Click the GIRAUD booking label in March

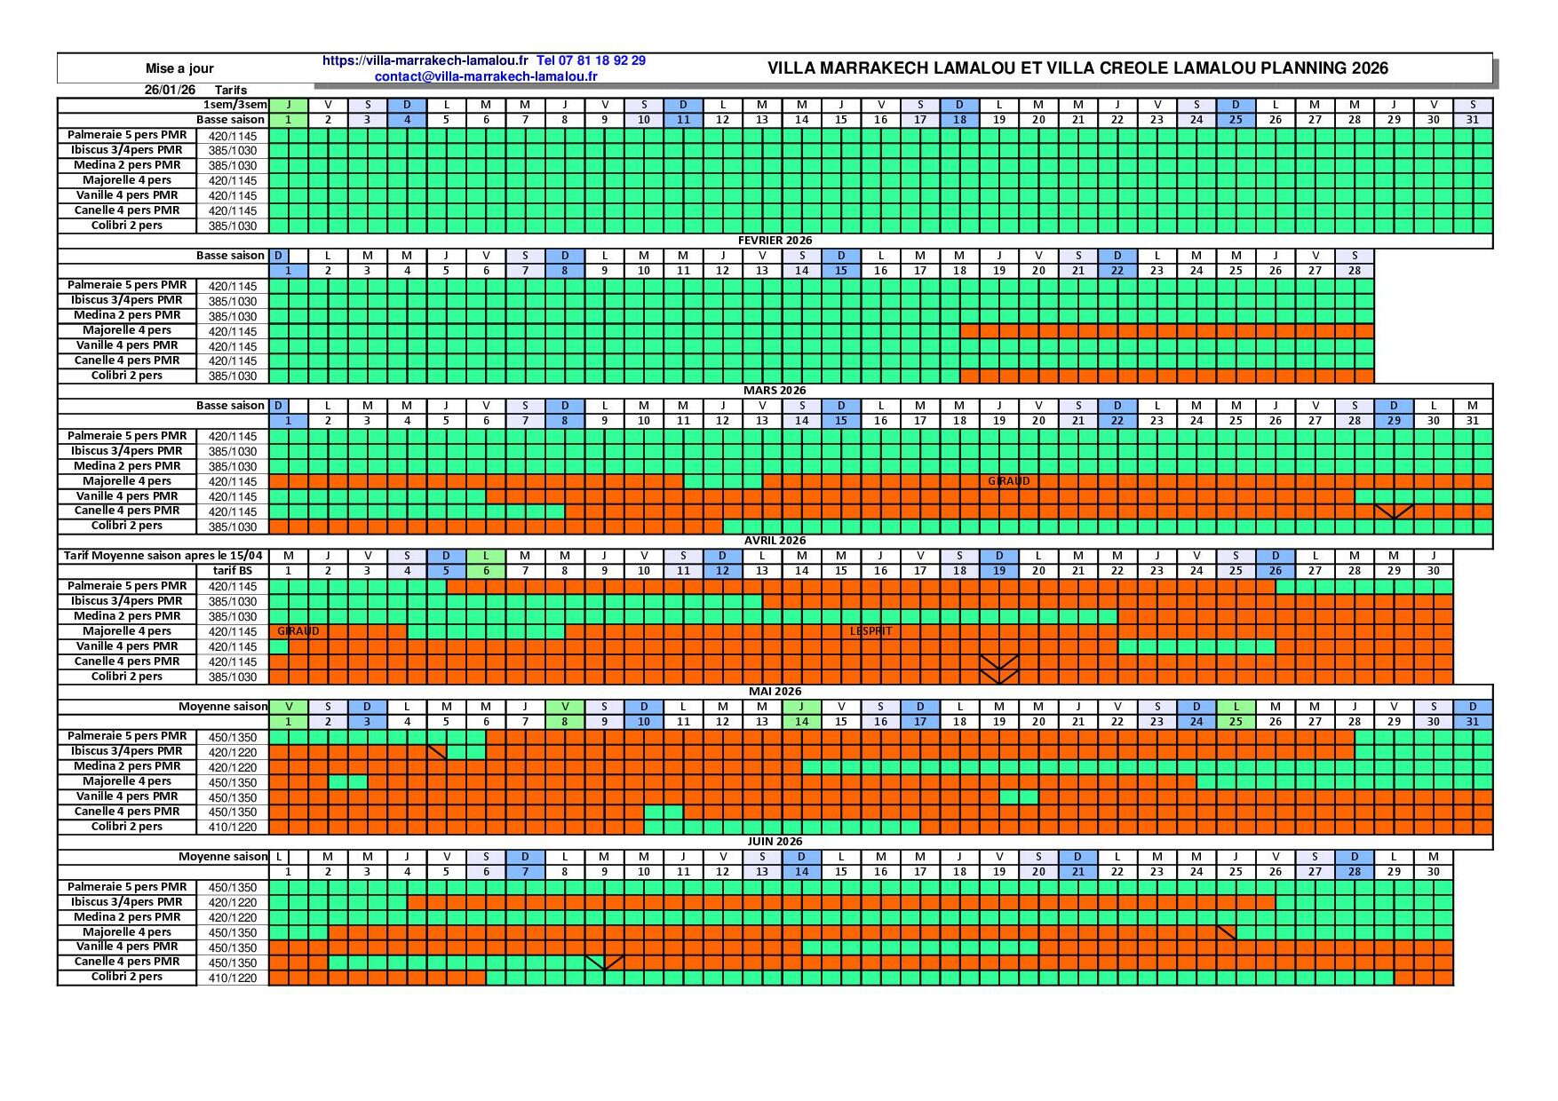pos(1009,481)
